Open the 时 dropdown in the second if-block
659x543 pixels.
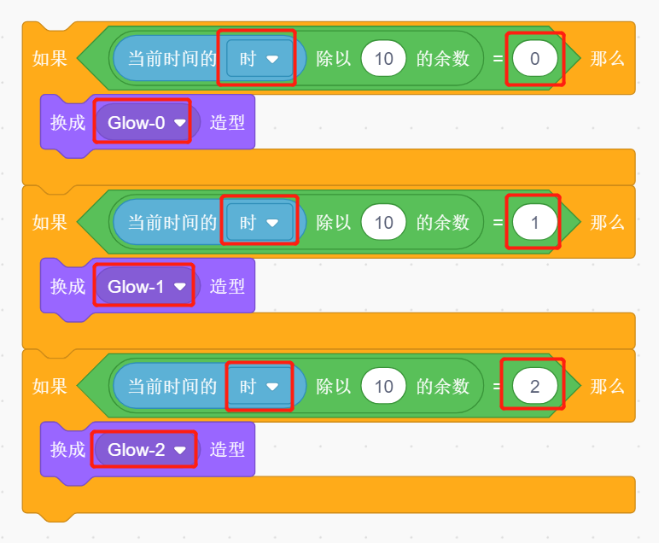tap(260, 222)
